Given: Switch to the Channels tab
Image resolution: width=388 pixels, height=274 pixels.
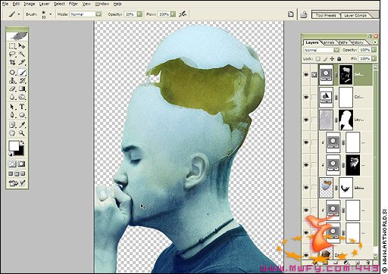Looking at the screenshot, I should [x=328, y=42].
